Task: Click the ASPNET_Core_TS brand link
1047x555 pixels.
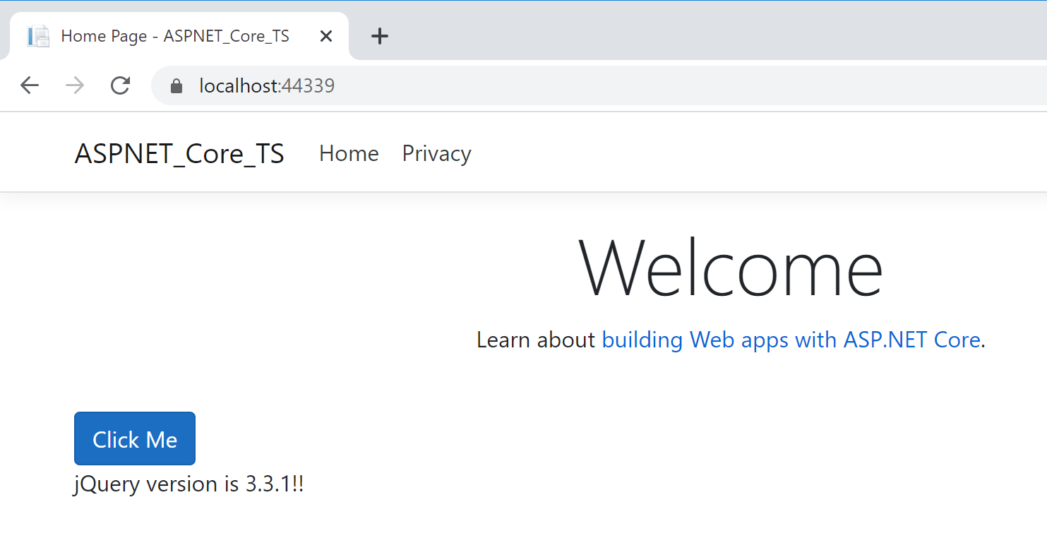Action: [x=179, y=153]
